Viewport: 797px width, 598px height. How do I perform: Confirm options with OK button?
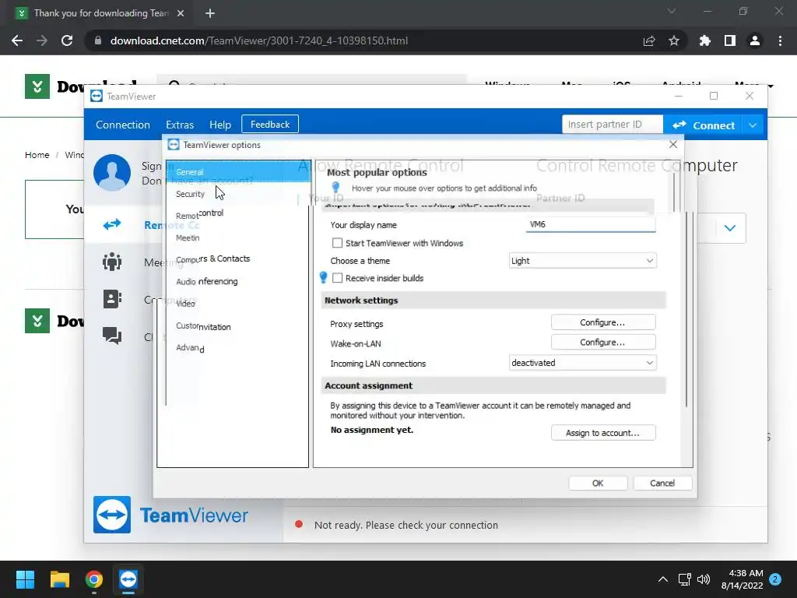tap(598, 483)
